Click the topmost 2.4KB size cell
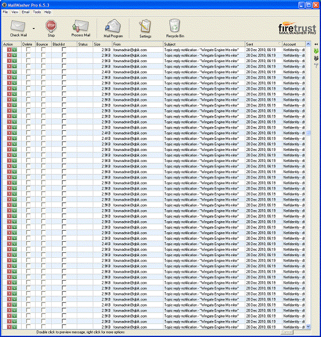 (106, 72)
